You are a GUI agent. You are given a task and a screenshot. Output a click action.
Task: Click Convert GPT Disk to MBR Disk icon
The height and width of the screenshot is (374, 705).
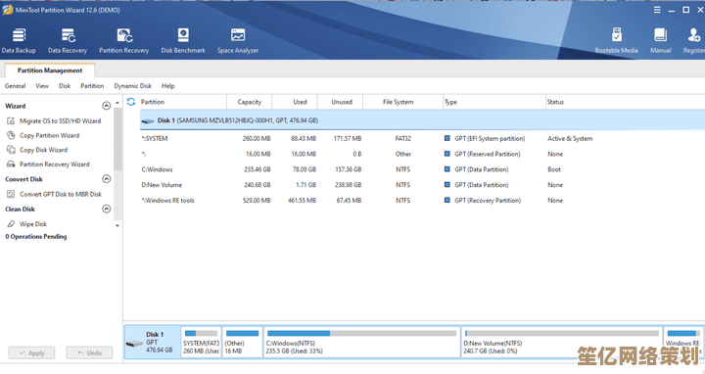(11, 194)
